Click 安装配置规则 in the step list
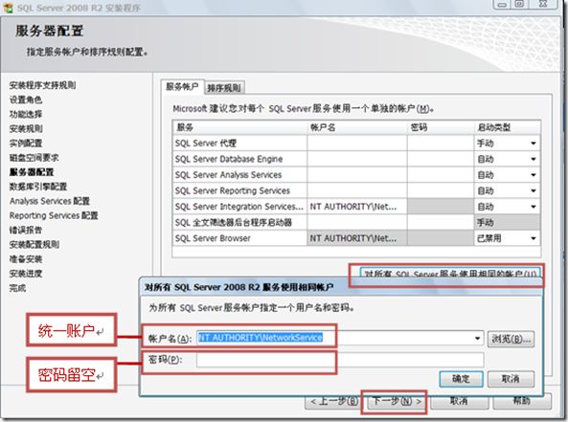Image resolution: width=568 pixels, height=422 pixels. [x=34, y=245]
